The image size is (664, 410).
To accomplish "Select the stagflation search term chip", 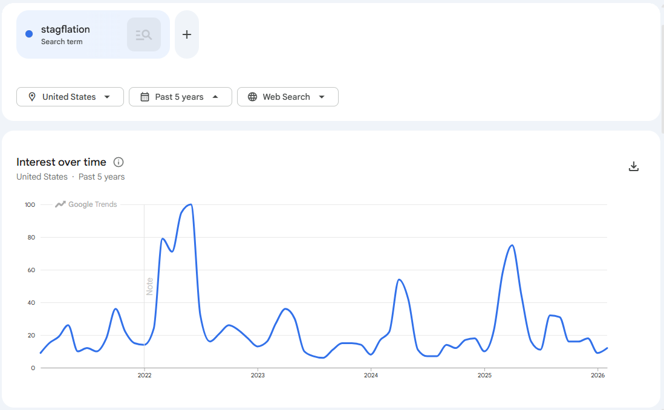I will (x=93, y=34).
